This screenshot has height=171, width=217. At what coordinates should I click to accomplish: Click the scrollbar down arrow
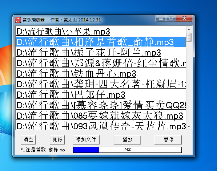189,126
